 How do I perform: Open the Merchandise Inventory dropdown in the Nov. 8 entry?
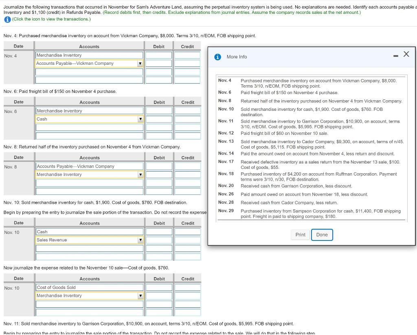(x=140, y=174)
